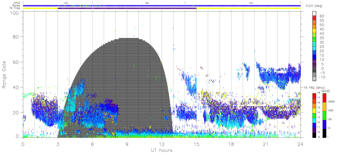The image size is (338, 156).
Task: Click the TX Freq bar's yellow section before hour 3
Action: click(x=40, y=8)
